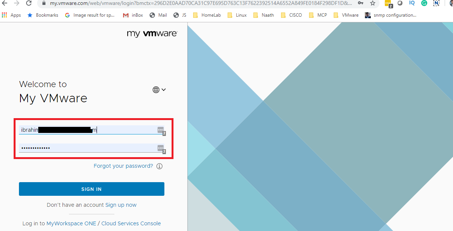
Task: Open the yellow extension showing badge 2
Action: 388,3
